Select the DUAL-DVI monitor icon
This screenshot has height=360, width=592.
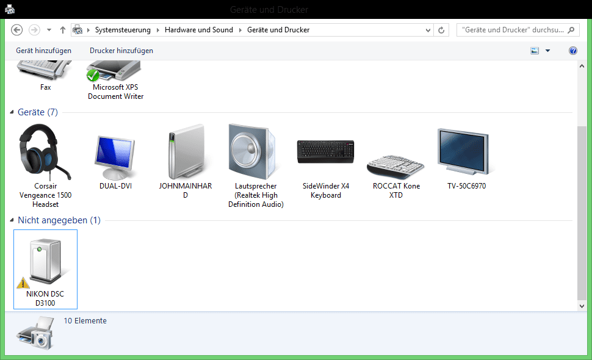point(115,158)
